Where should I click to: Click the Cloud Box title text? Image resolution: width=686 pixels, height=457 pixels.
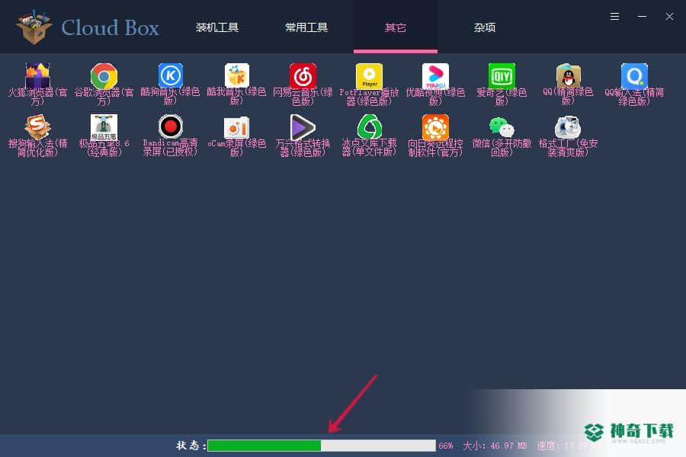(111, 27)
